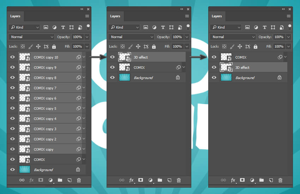Hide COMIX layer in right panel
This screenshot has height=194, width=300.
[214, 57]
